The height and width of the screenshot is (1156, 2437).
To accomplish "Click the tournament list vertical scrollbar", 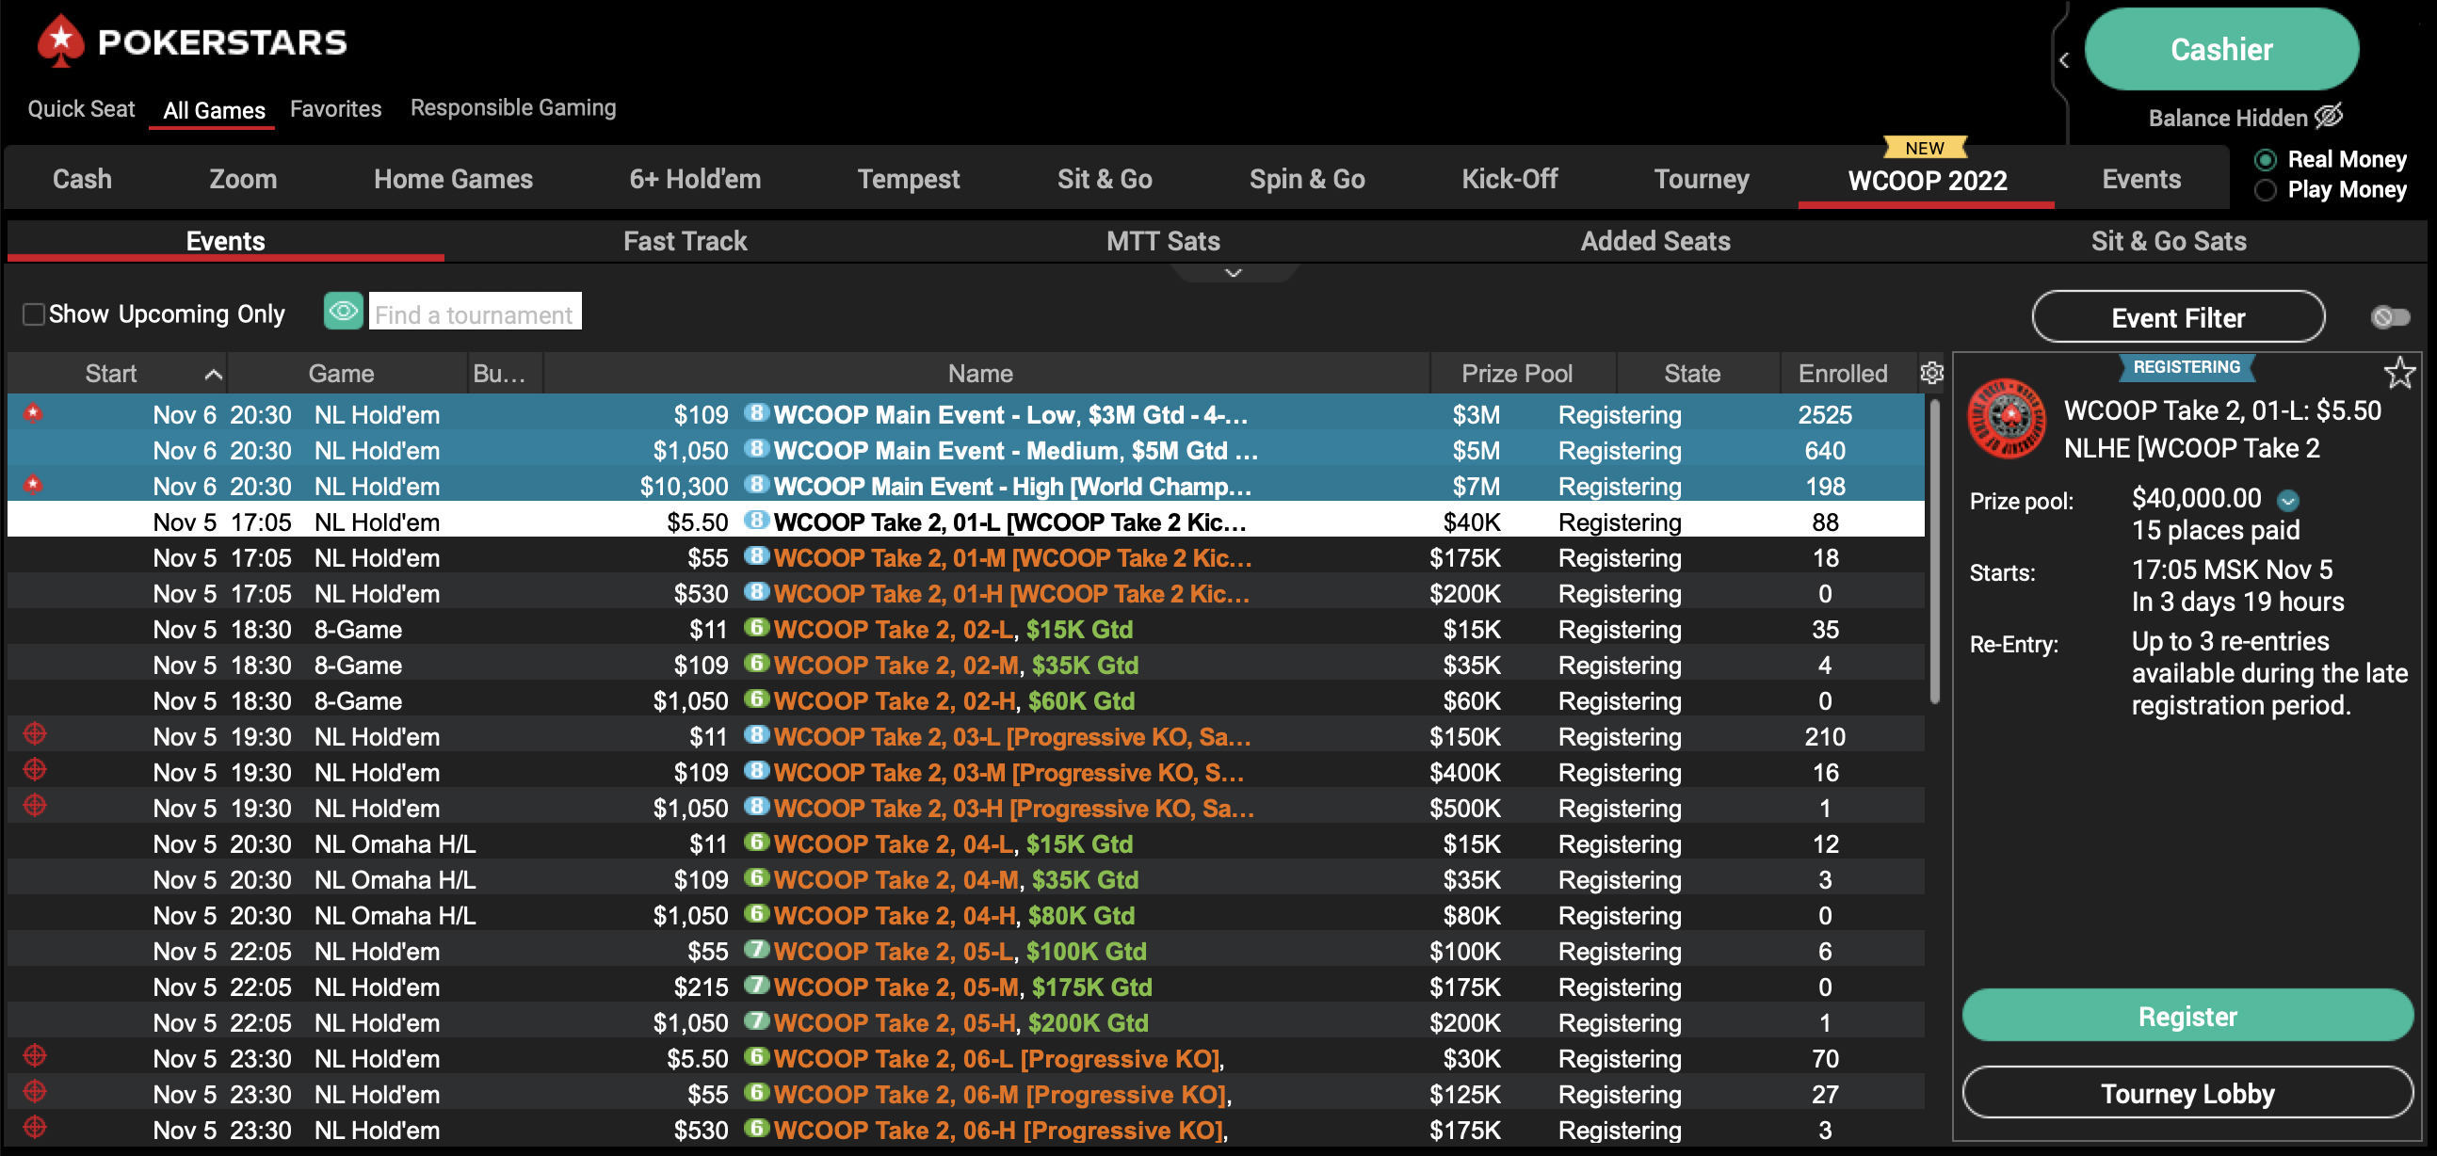I will tap(1935, 553).
